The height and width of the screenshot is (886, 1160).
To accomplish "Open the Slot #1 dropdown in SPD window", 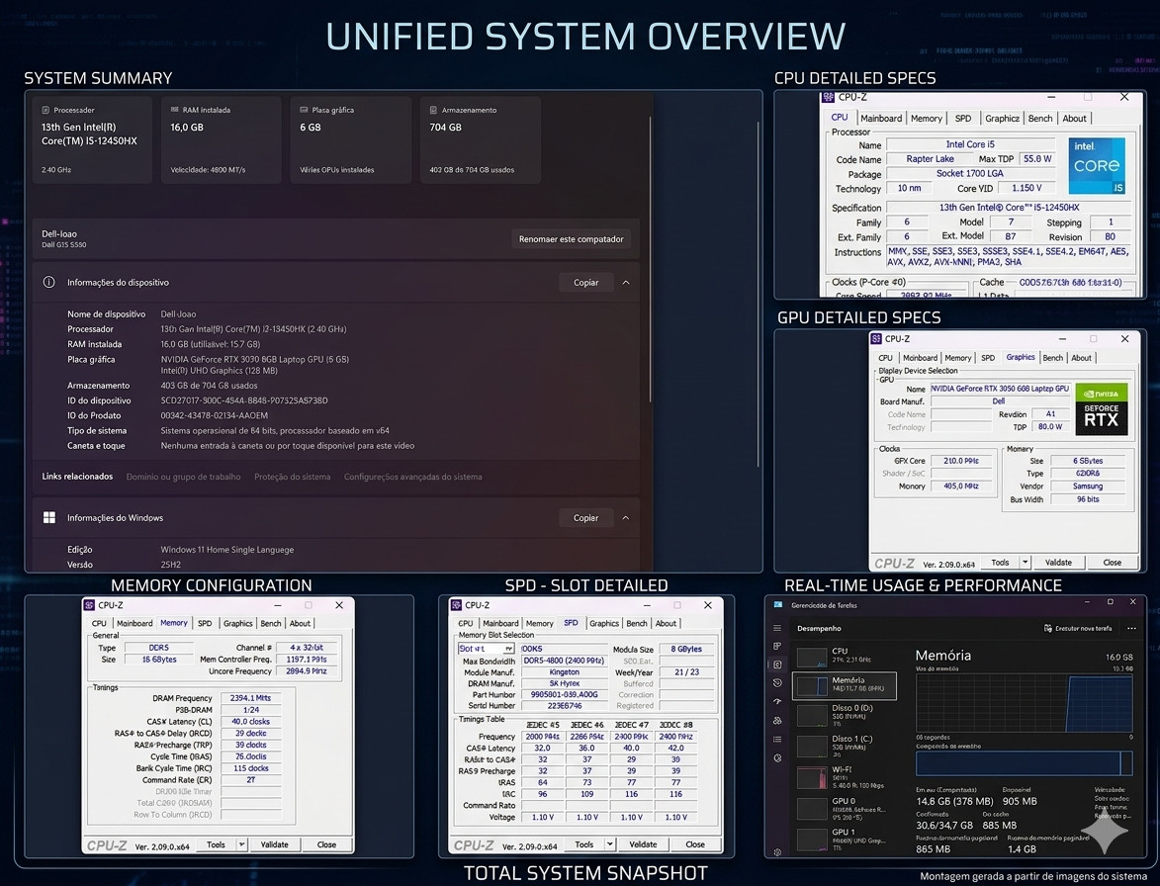I will point(486,649).
